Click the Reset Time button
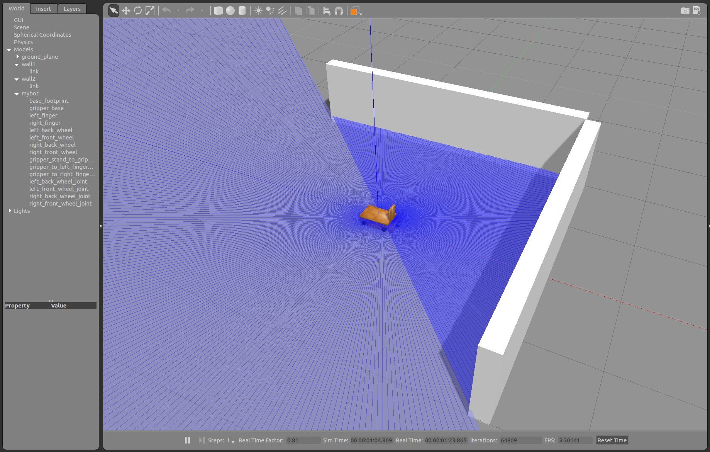The width and height of the screenshot is (710, 452). 612,440
